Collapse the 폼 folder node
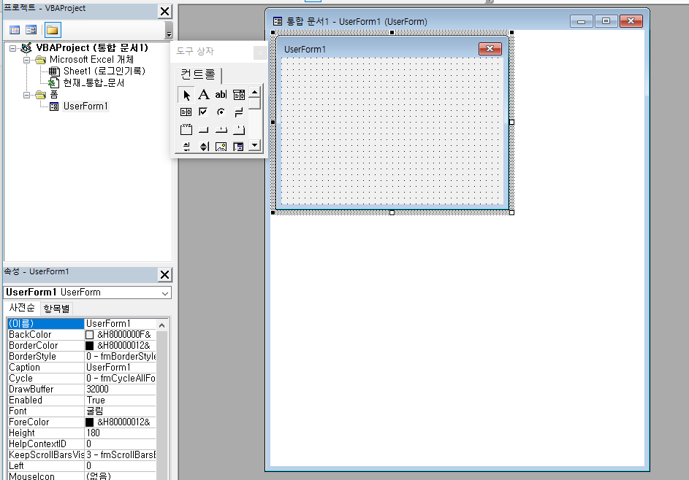Image resolution: width=689 pixels, height=480 pixels. 27,95
